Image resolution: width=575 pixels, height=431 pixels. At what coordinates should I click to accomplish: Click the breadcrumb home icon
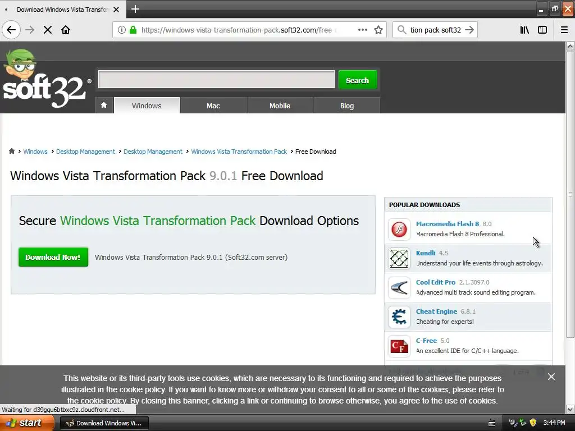point(12,151)
